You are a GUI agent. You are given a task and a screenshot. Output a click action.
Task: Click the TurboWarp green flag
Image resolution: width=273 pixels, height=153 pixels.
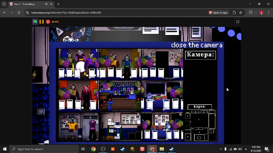pyautogui.click(x=35, y=22)
